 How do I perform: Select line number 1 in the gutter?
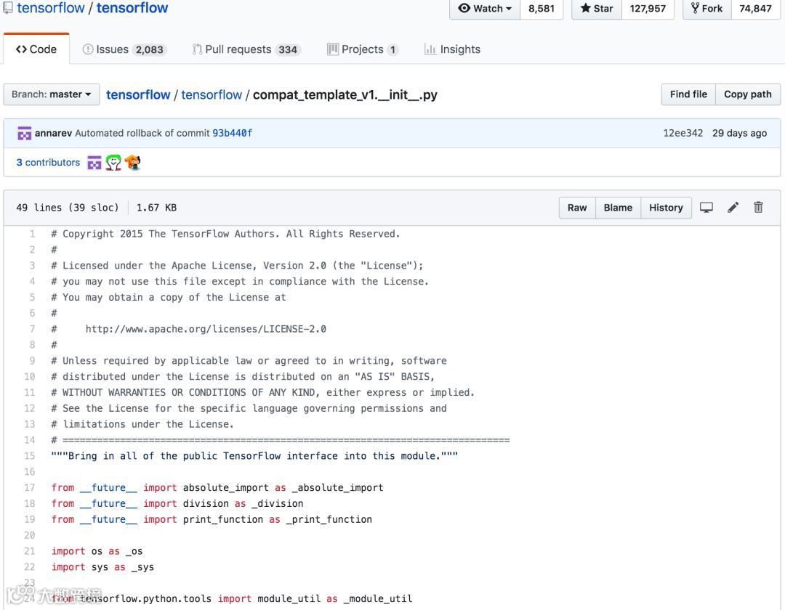[x=32, y=234]
